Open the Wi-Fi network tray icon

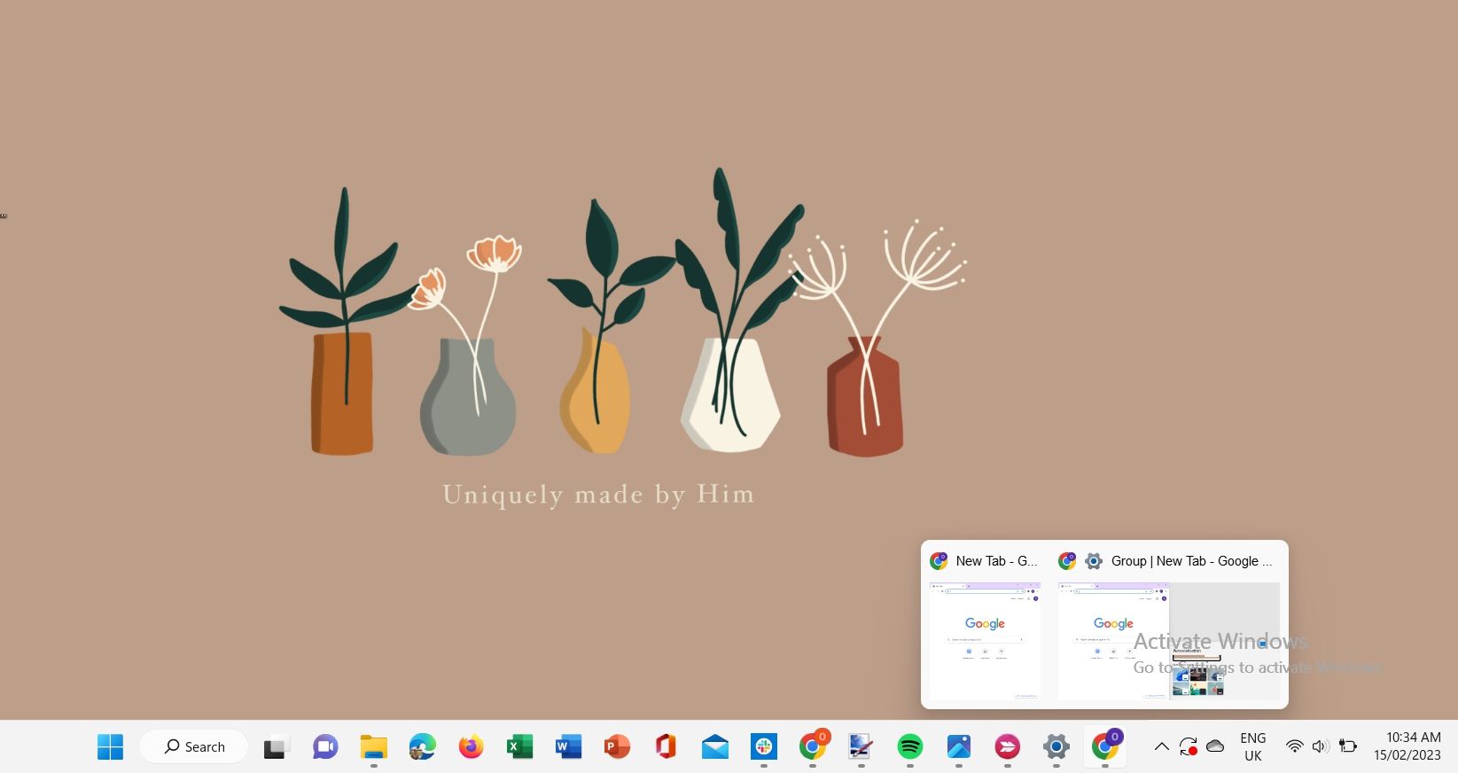point(1294,747)
